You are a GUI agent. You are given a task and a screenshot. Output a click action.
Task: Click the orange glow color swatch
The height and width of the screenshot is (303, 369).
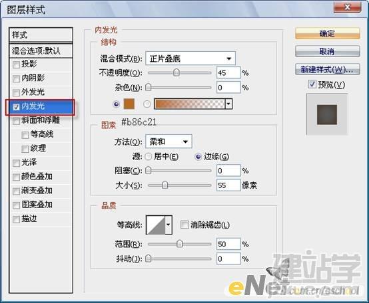[129, 104]
